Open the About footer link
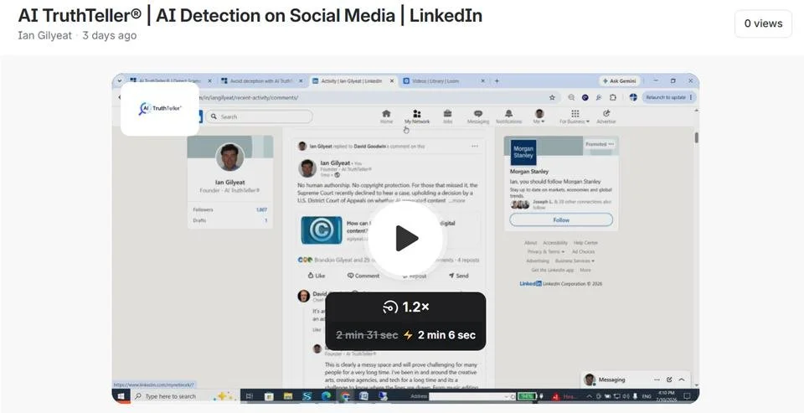The width and height of the screenshot is (804, 413). point(531,243)
